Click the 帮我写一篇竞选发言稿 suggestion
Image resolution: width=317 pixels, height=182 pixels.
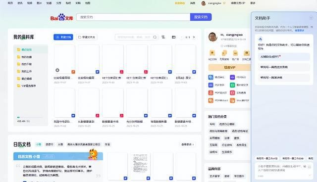284,67
